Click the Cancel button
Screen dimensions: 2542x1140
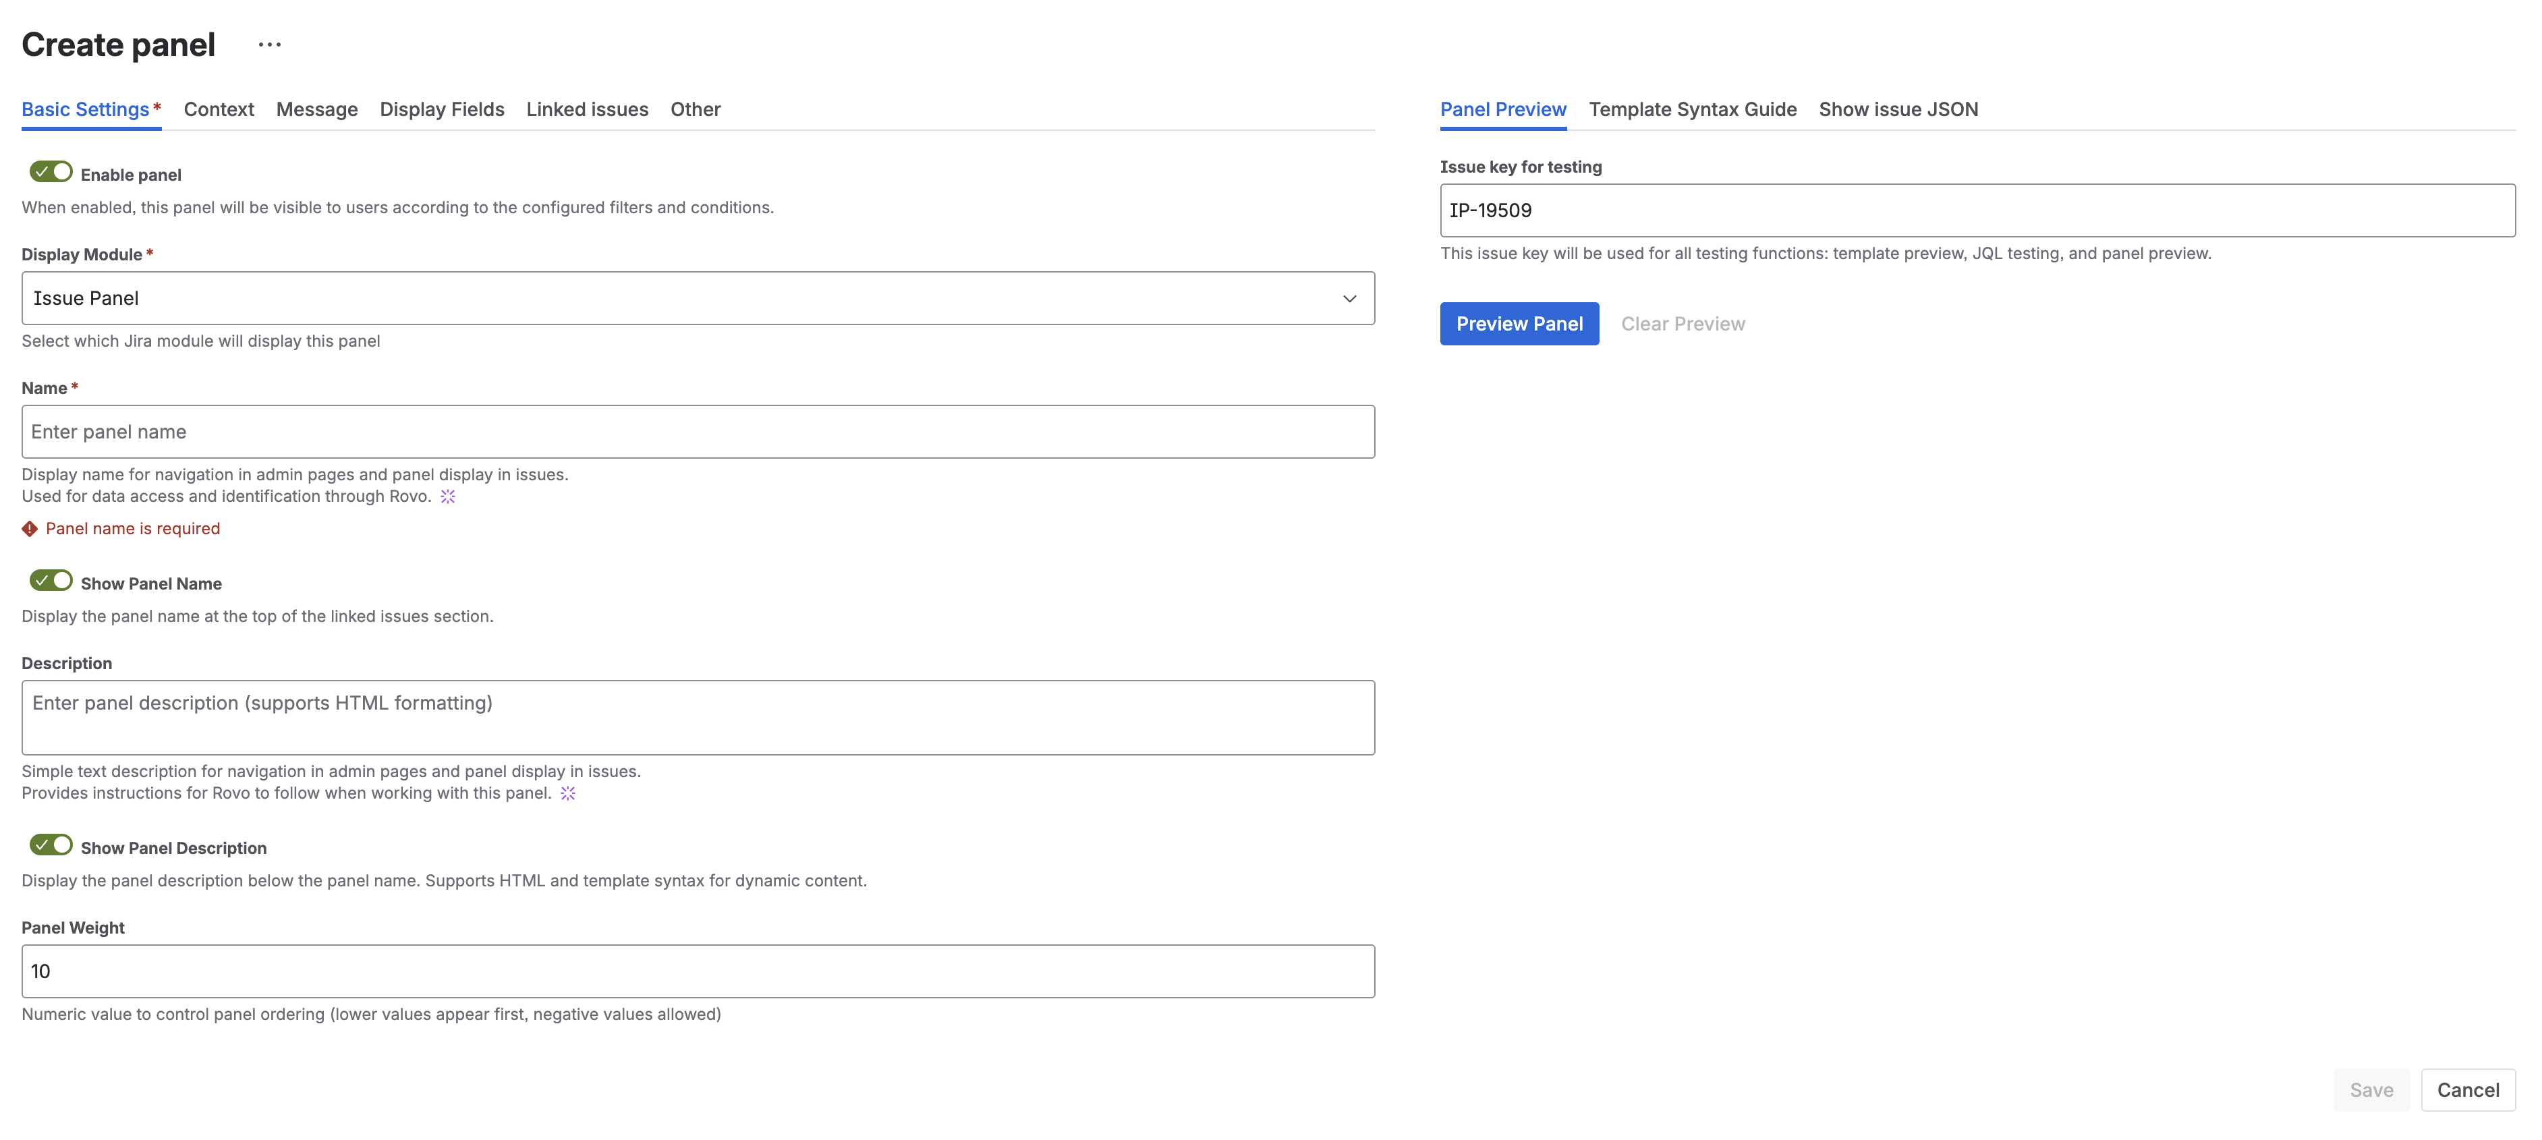tap(2468, 1089)
